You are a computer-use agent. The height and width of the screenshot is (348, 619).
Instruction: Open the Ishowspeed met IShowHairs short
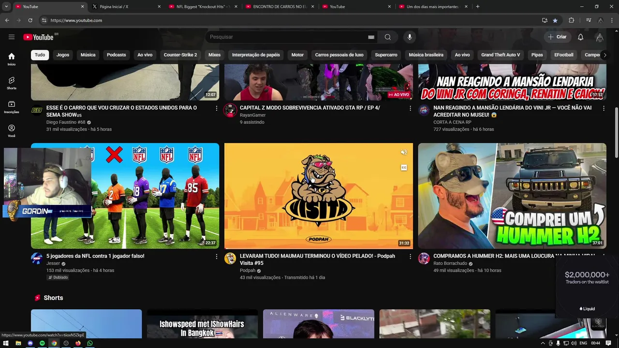[x=202, y=324]
